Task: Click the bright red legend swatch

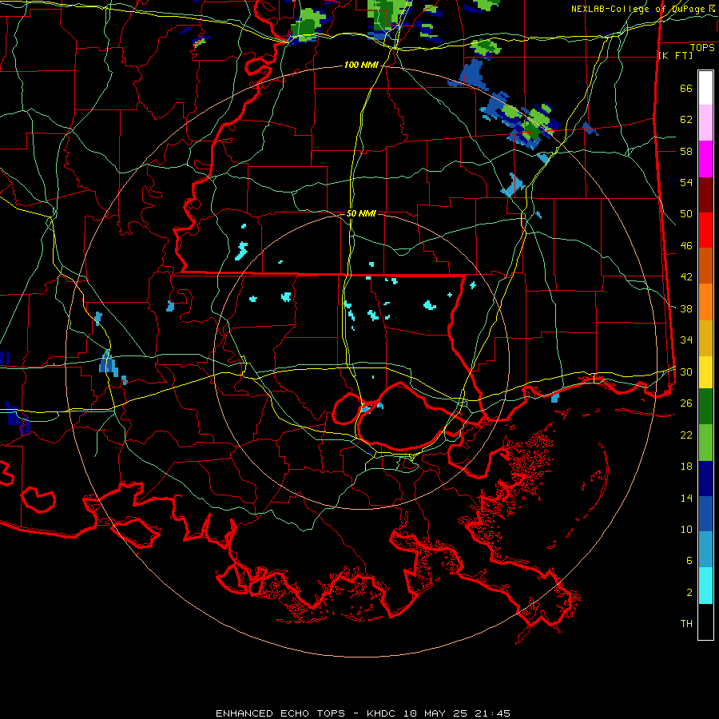Action: point(705,231)
